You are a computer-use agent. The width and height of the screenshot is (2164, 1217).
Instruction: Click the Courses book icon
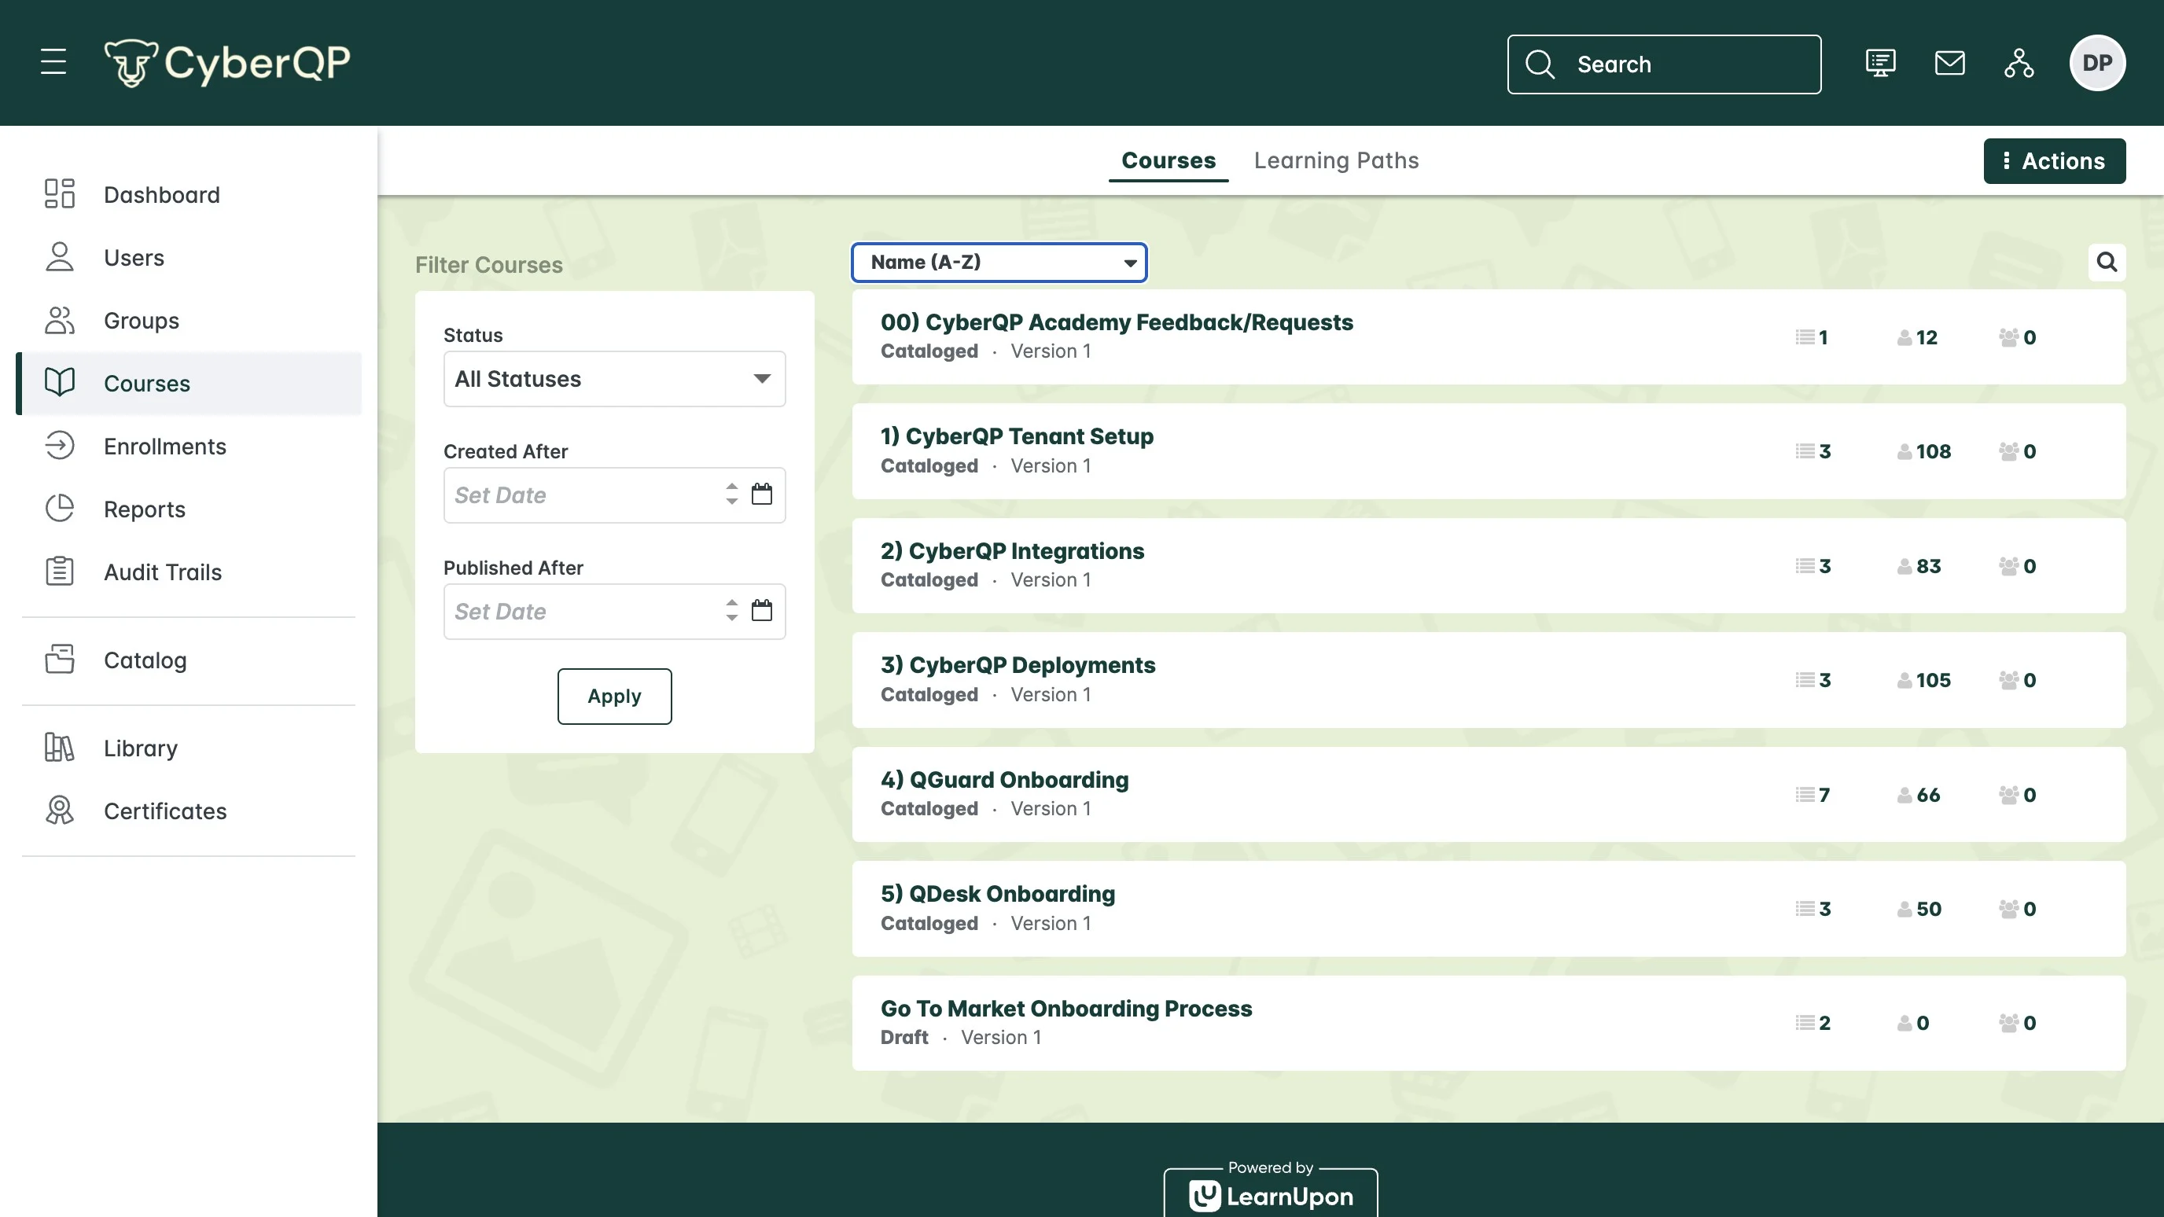point(60,383)
